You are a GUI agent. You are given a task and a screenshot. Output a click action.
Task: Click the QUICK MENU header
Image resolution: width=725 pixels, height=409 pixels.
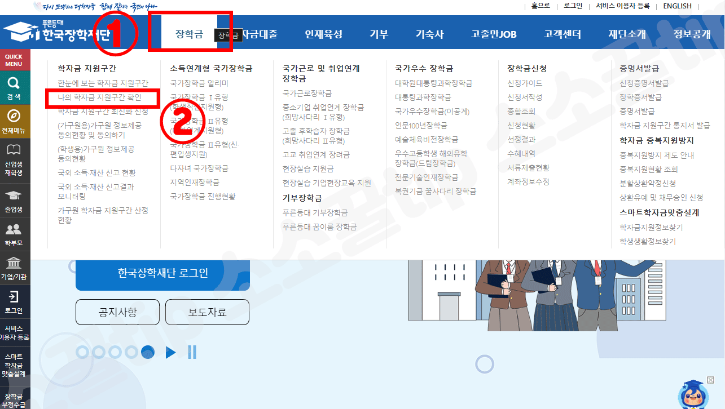tap(14, 60)
